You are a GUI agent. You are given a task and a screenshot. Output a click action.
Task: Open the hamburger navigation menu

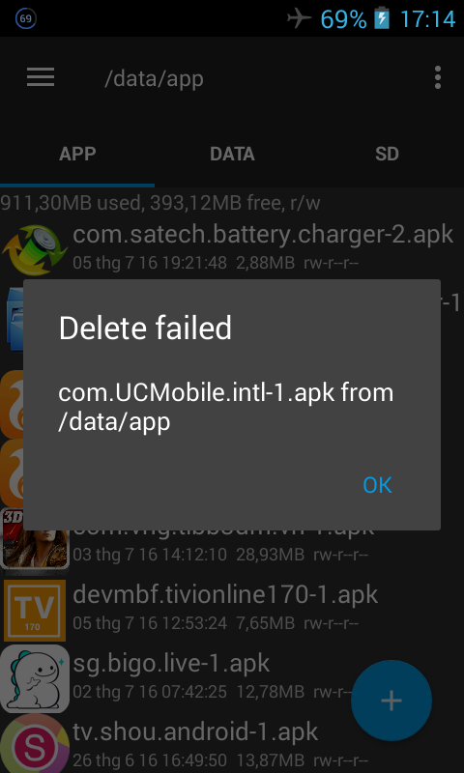41,77
